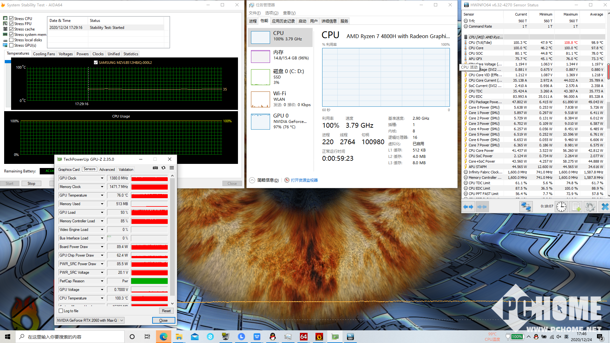Expand the GPU Load sensor dropdown

click(x=102, y=212)
